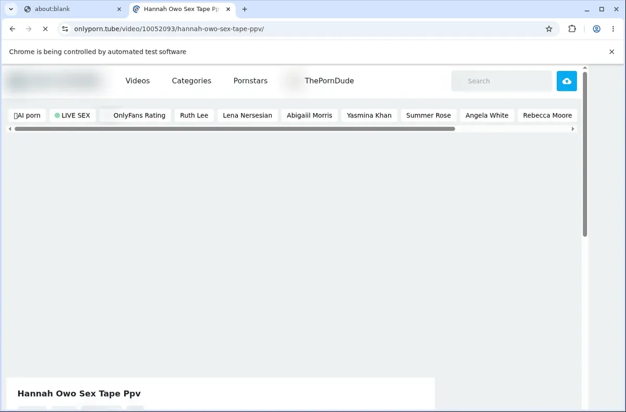Screen dimensions: 626x412
Task: Open a new tab with plus button
Action: (245, 9)
